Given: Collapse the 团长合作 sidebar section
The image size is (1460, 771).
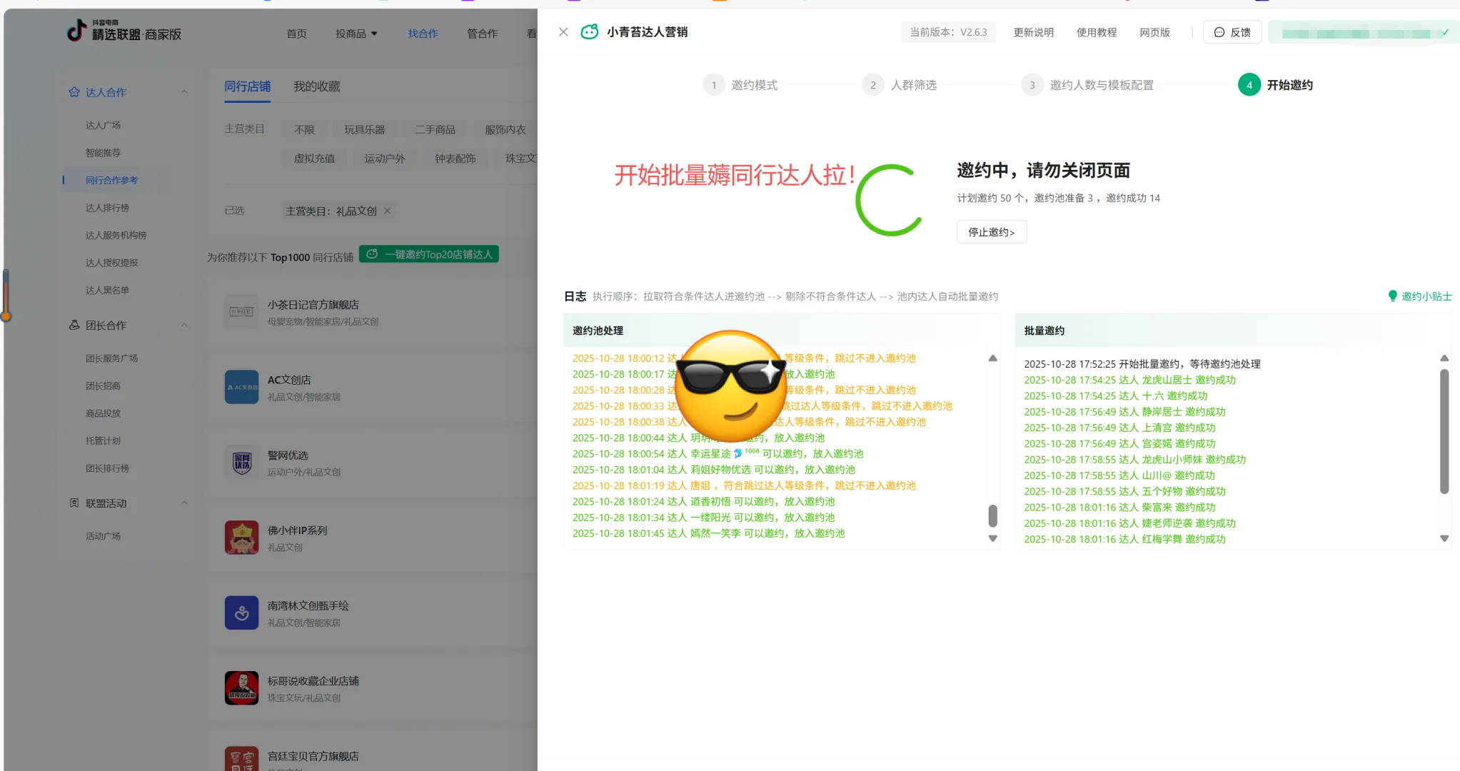Looking at the screenshot, I should (x=185, y=325).
